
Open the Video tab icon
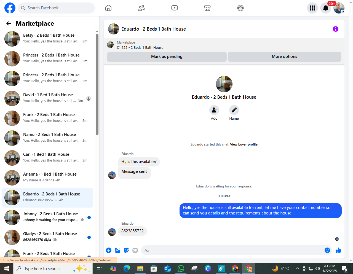pos(175,8)
